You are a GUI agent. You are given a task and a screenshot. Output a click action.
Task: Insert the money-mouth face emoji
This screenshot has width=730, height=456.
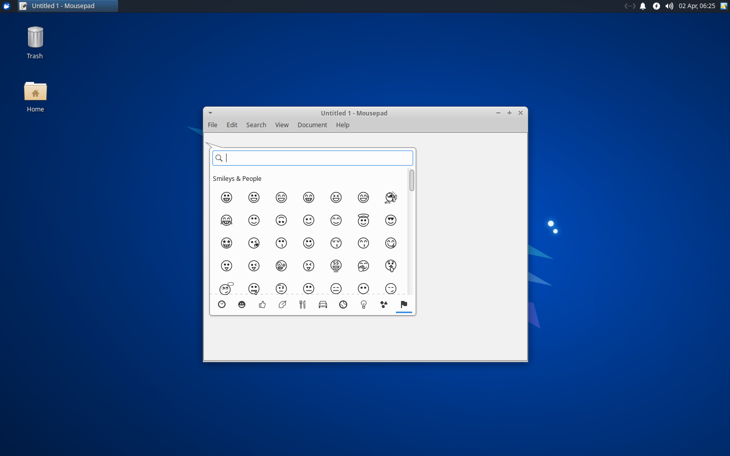(336, 266)
